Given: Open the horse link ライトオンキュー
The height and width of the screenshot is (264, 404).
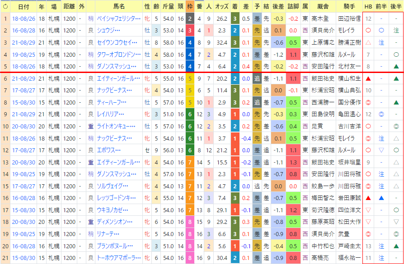Looking at the screenshot, I should [116, 126].
